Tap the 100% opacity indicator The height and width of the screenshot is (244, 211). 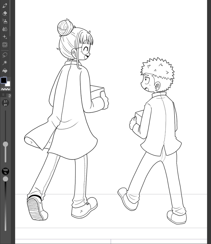6,171
